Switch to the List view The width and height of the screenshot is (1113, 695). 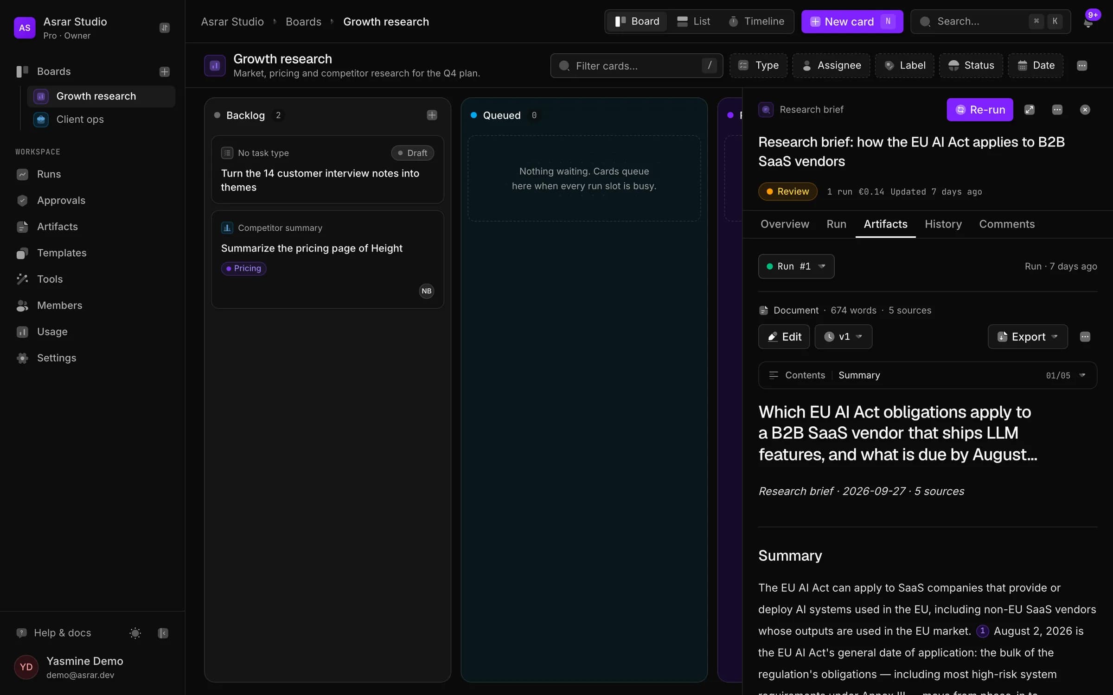click(x=694, y=21)
